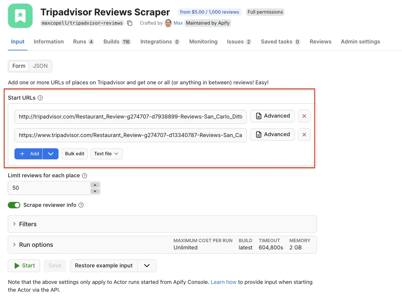The image size is (402, 303).
Task: Select the Input tab
Action: 18,42
